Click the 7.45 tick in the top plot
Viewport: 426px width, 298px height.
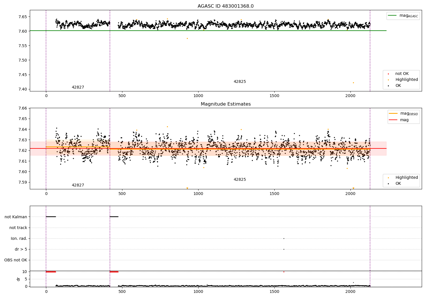pyautogui.click(x=22, y=75)
